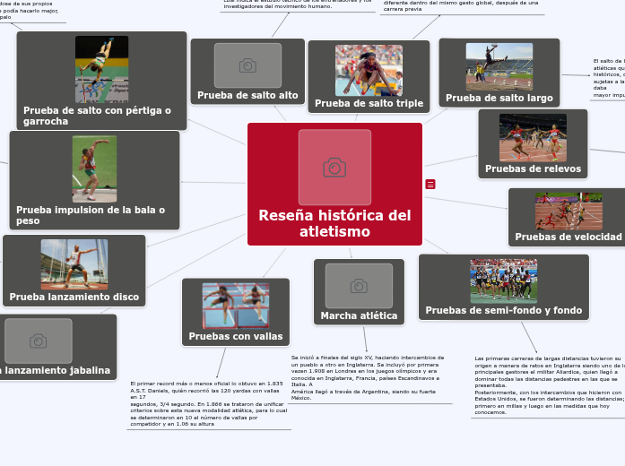Click the discus throw photo
625x466 pixels.
click(x=74, y=264)
